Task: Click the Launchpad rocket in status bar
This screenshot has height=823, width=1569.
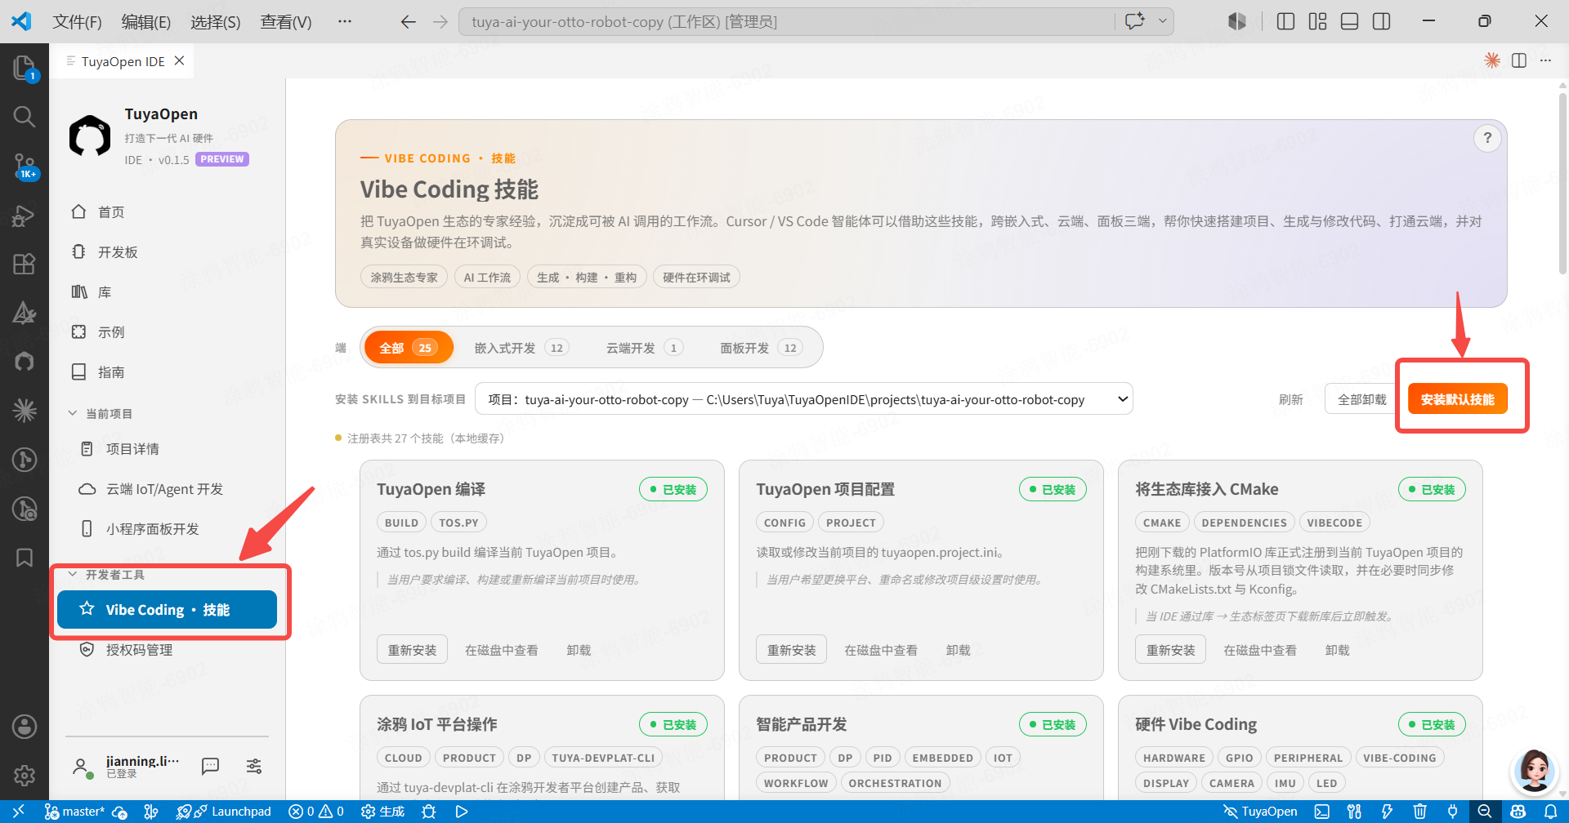Action: 224,812
